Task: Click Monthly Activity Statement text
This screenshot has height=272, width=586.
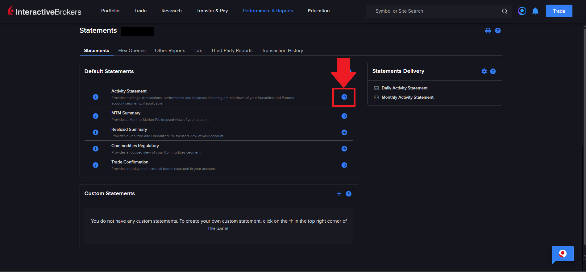Action: click(408, 97)
